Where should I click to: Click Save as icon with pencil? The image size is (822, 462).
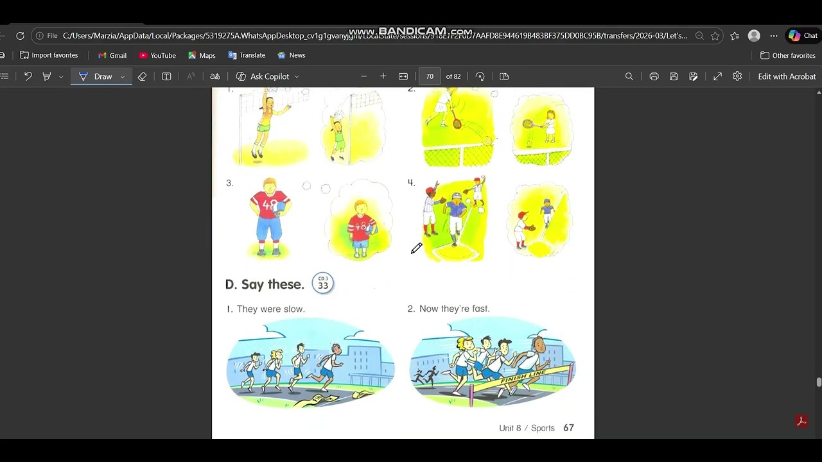click(694, 76)
